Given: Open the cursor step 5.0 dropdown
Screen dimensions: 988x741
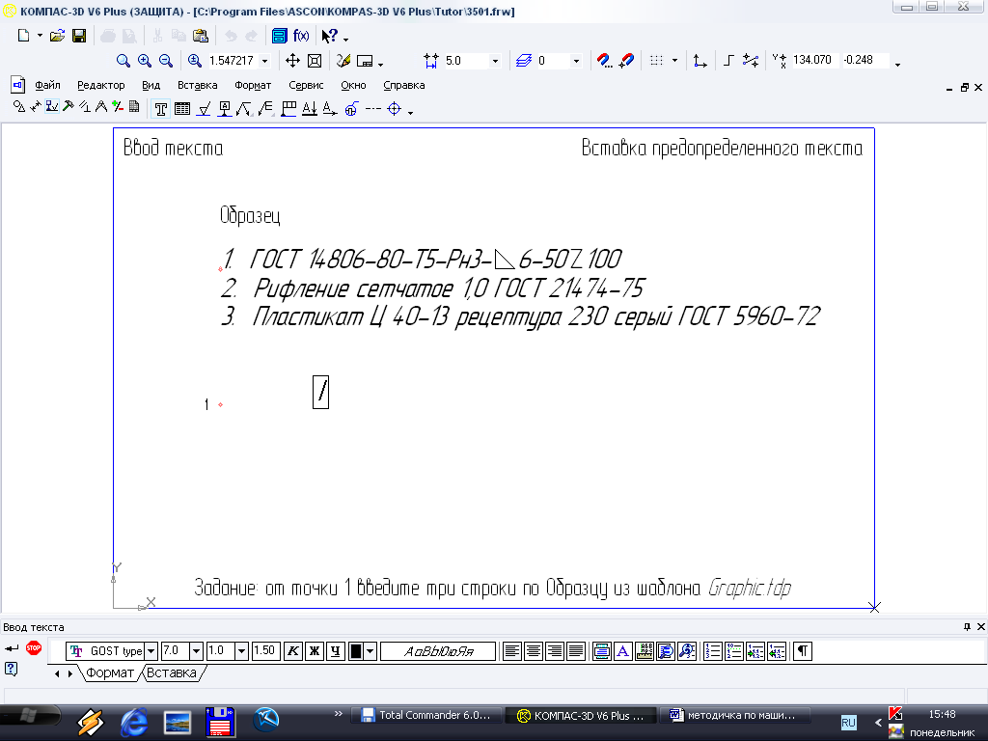Looking at the screenshot, I should tap(495, 61).
